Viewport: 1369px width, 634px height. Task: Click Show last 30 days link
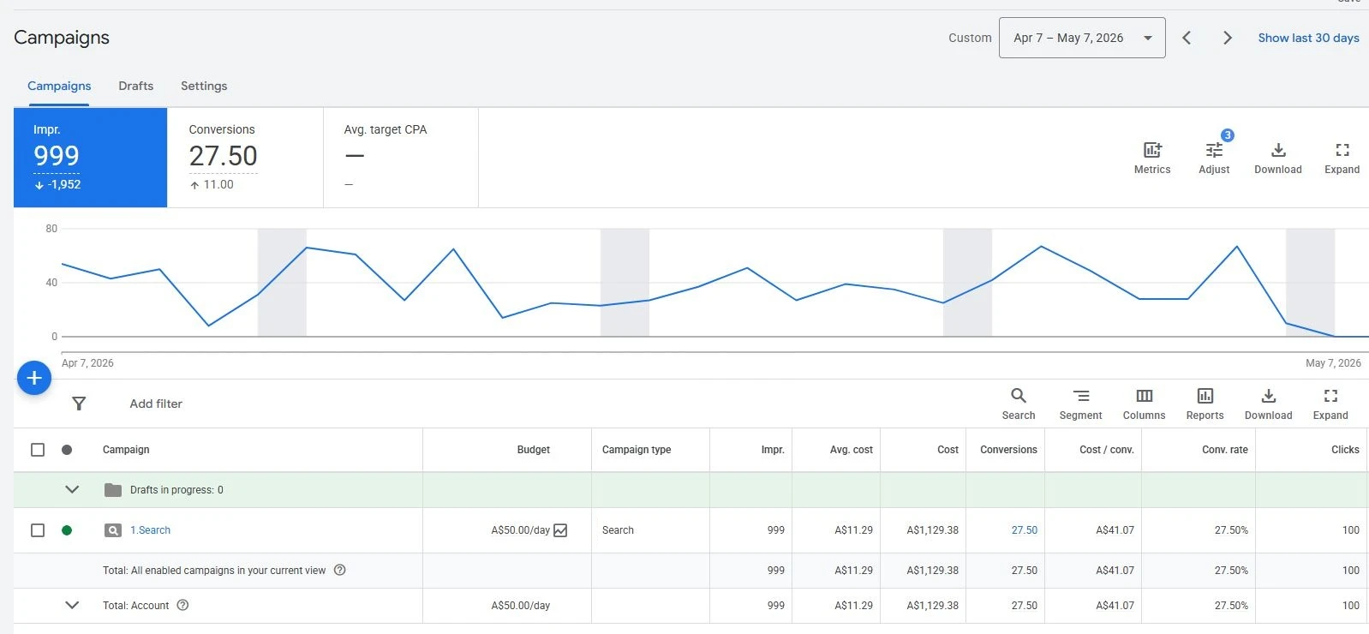click(x=1308, y=38)
